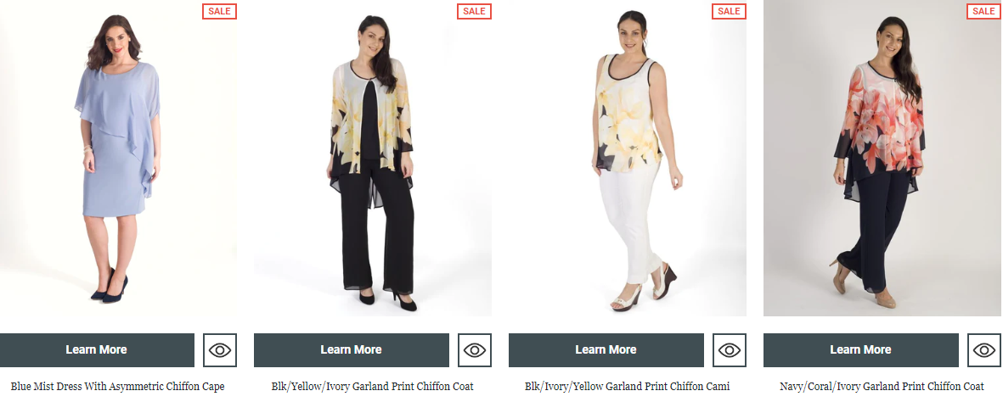Select the blue dress product photo
This screenshot has height=402, width=1003.
118,158
